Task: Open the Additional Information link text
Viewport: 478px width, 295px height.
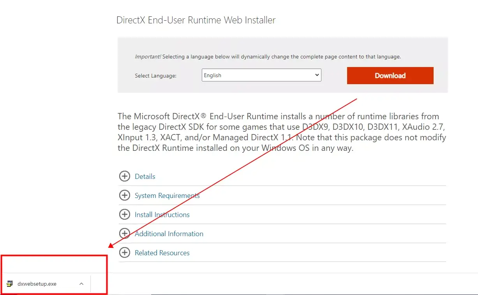Action: click(169, 234)
